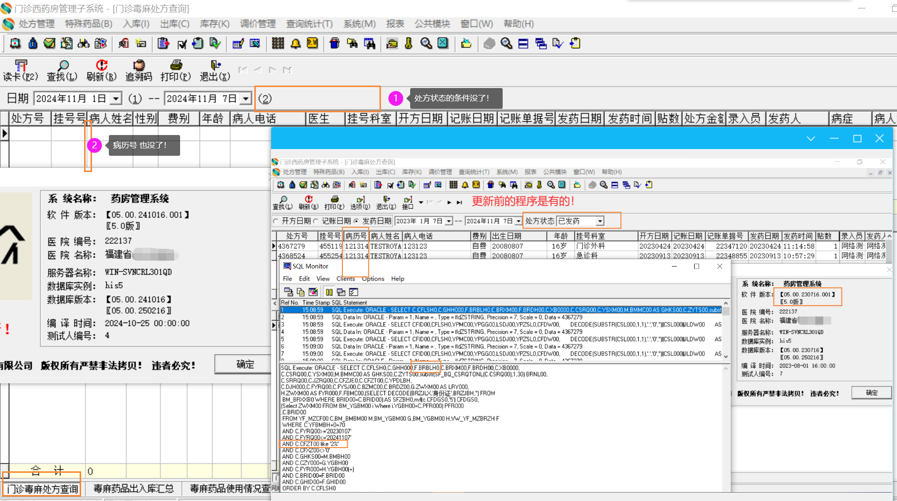Open the start date 2024年11月1日 dropdown
This screenshot has width=897, height=501.
pyautogui.click(x=115, y=98)
